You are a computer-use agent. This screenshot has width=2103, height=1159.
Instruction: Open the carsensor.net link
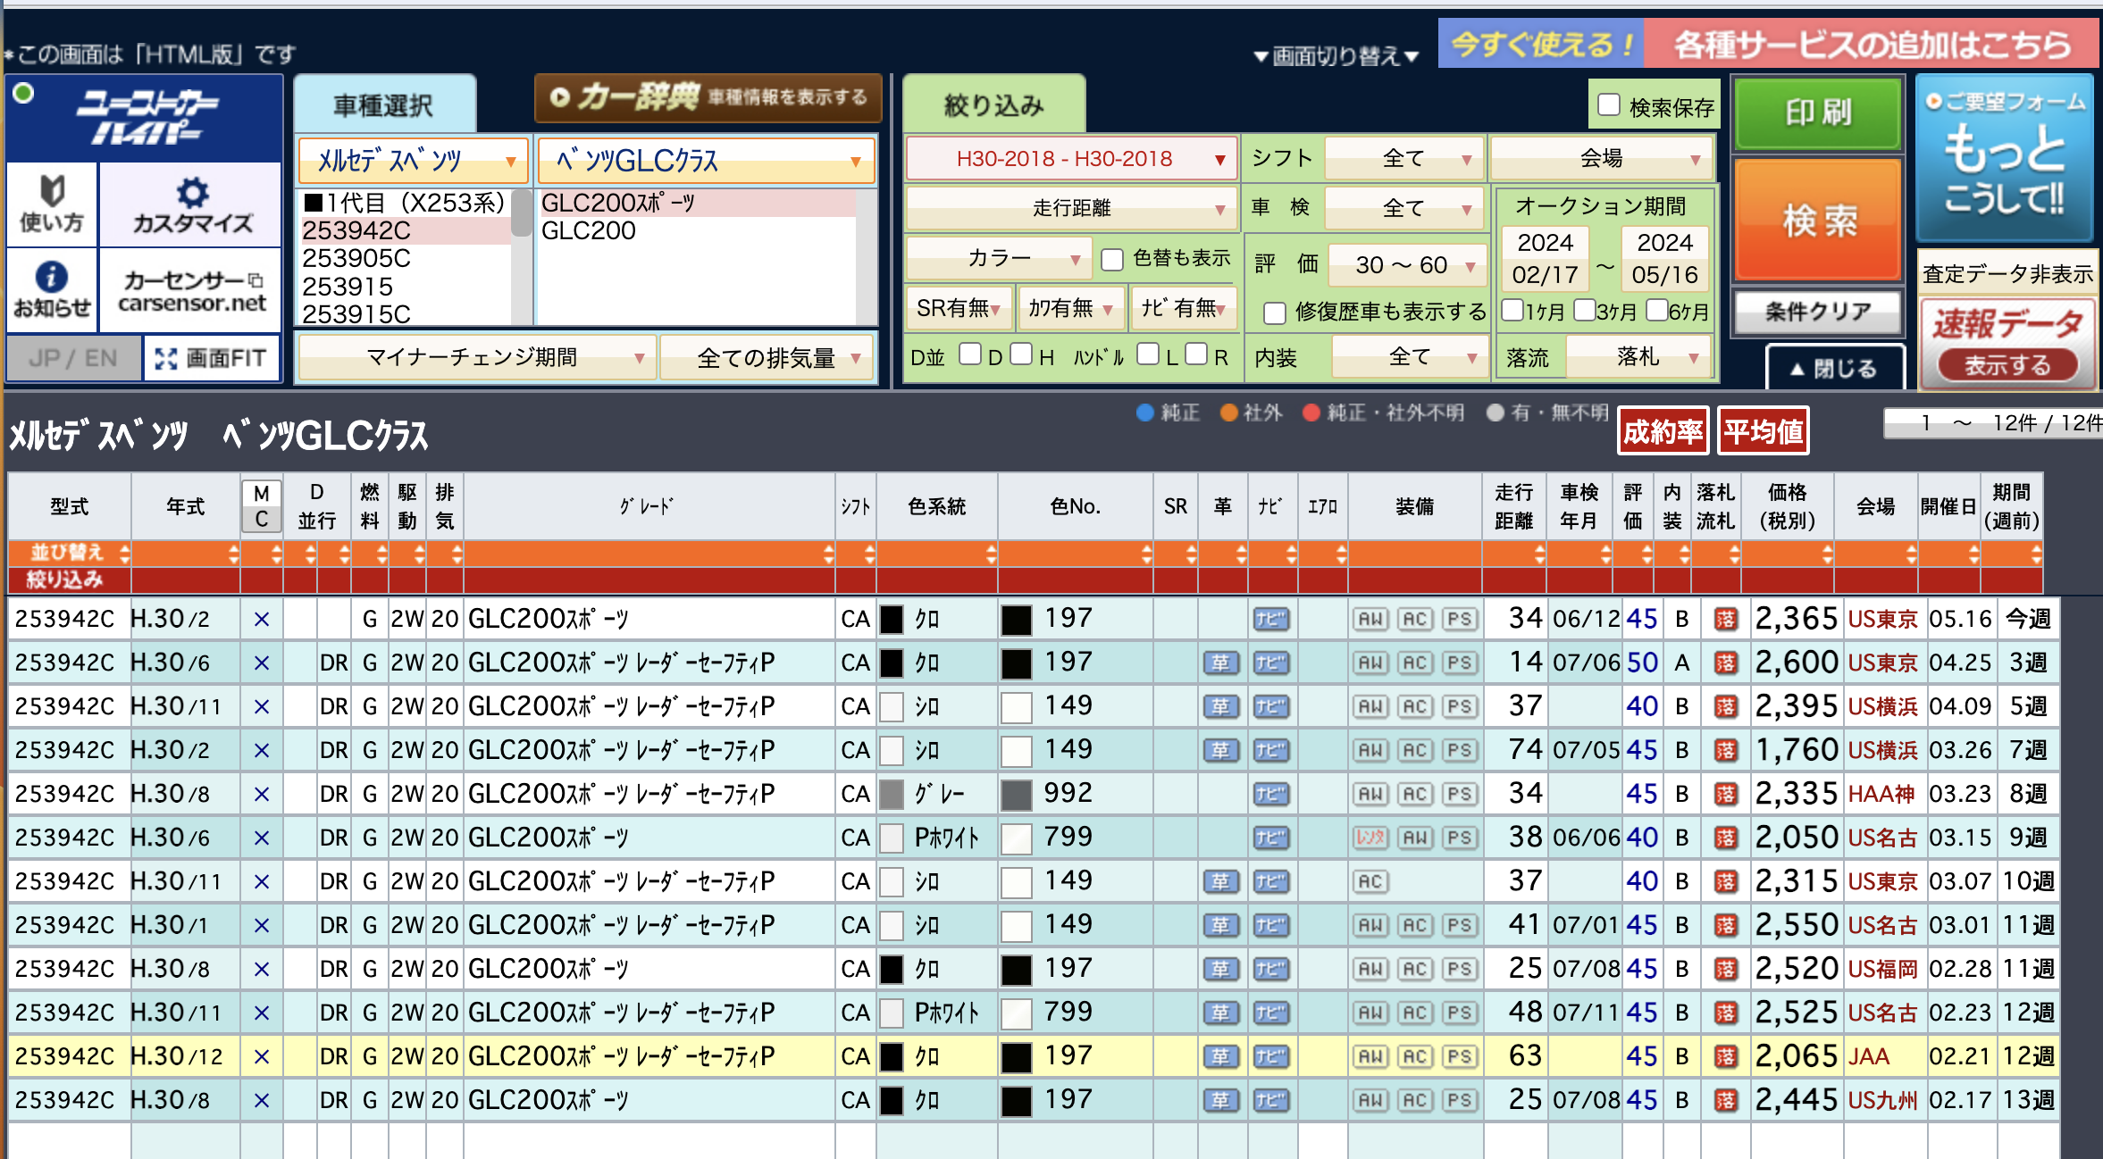(x=192, y=291)
